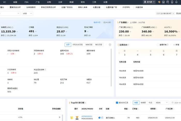
Task: Click the info icon beside 销售额(US$)
Action: pos(12,27)
